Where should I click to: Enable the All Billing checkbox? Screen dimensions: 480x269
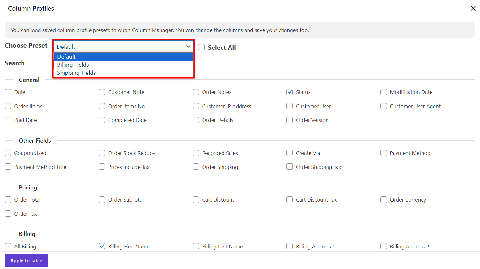tap(8, 247)
